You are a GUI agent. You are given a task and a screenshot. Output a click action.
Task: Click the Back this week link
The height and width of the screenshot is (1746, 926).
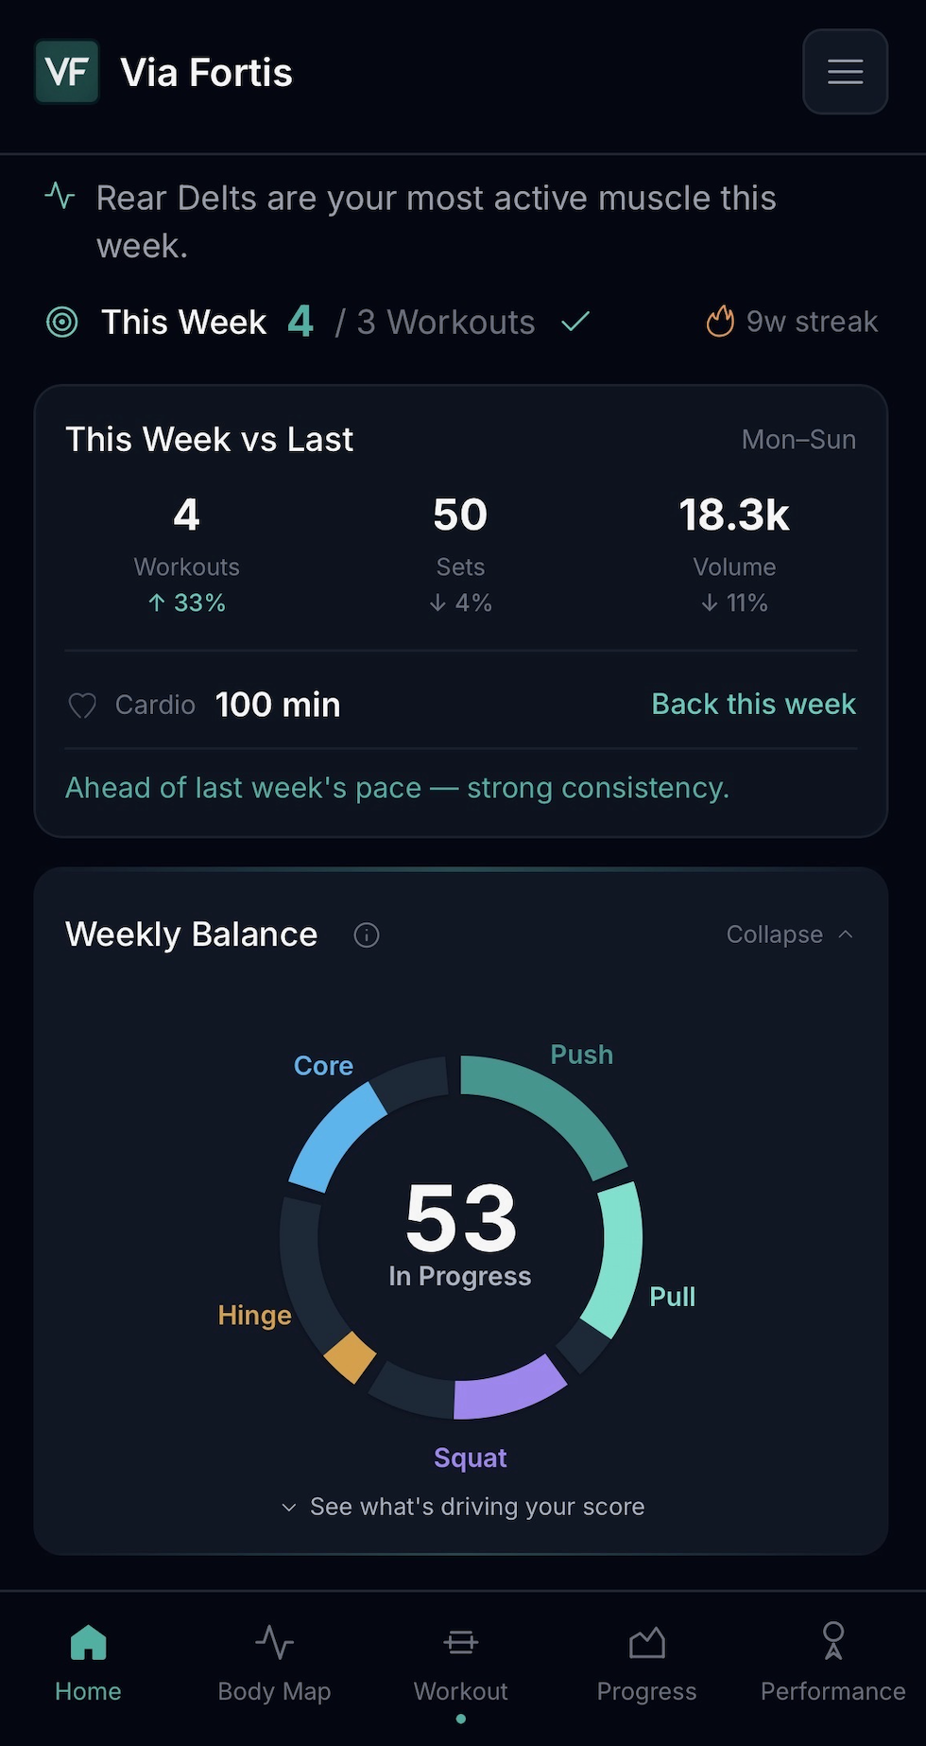(753, 704)
